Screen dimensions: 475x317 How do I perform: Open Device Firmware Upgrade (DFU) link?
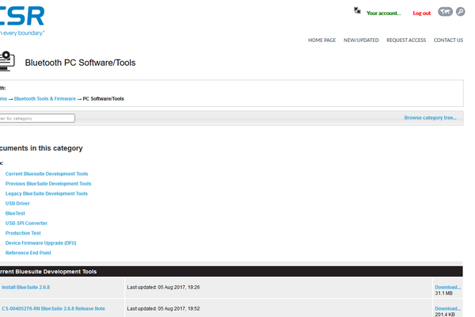(41, 243)
